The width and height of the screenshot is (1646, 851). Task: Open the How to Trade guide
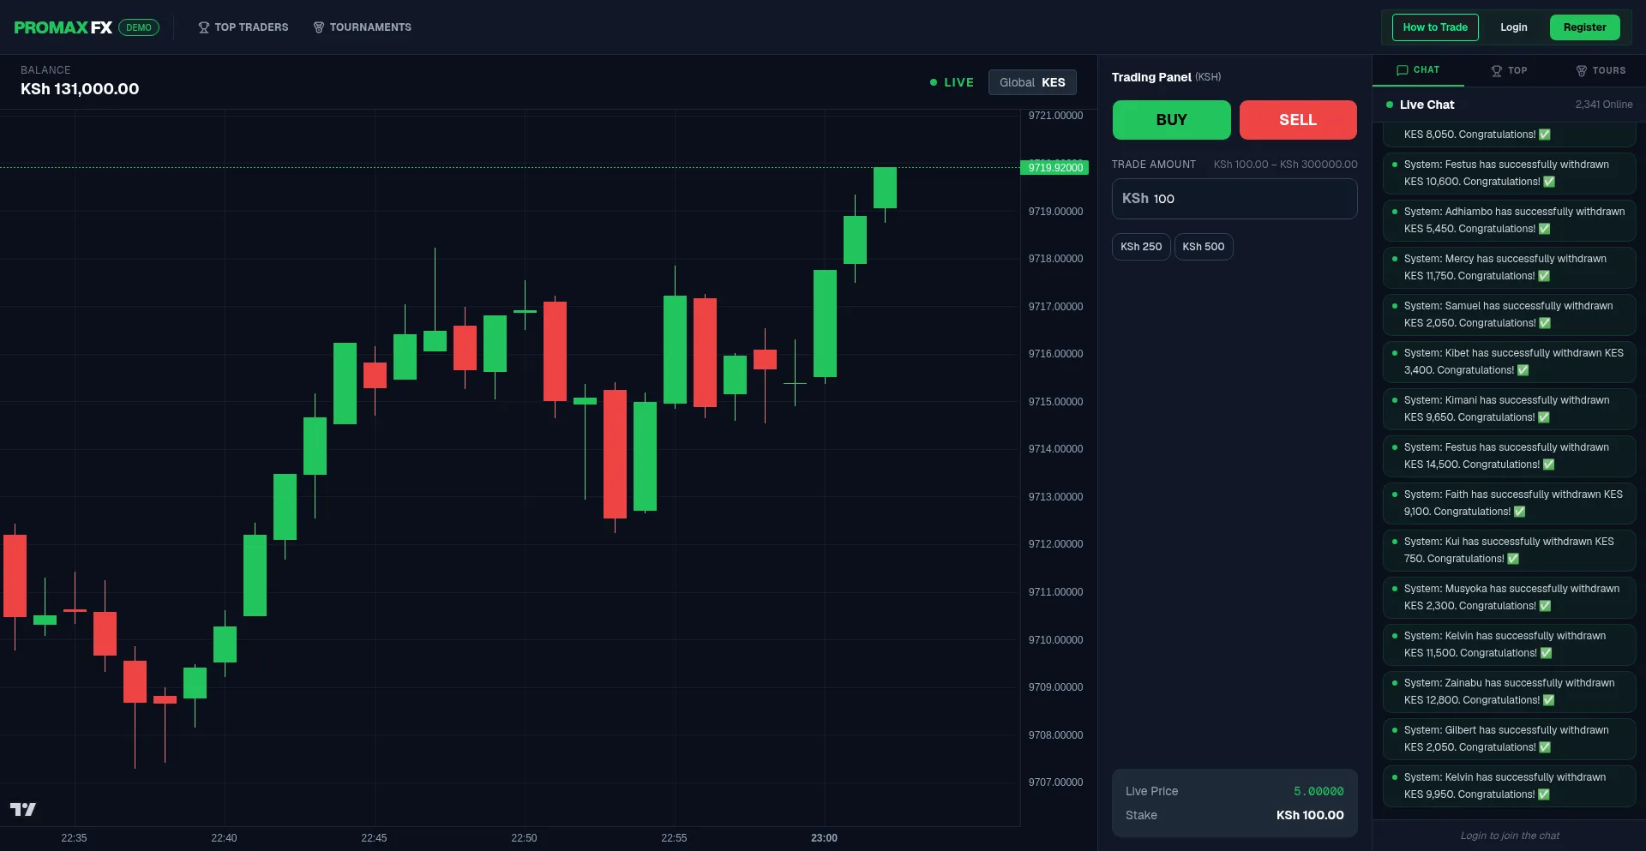[1435, 27]
